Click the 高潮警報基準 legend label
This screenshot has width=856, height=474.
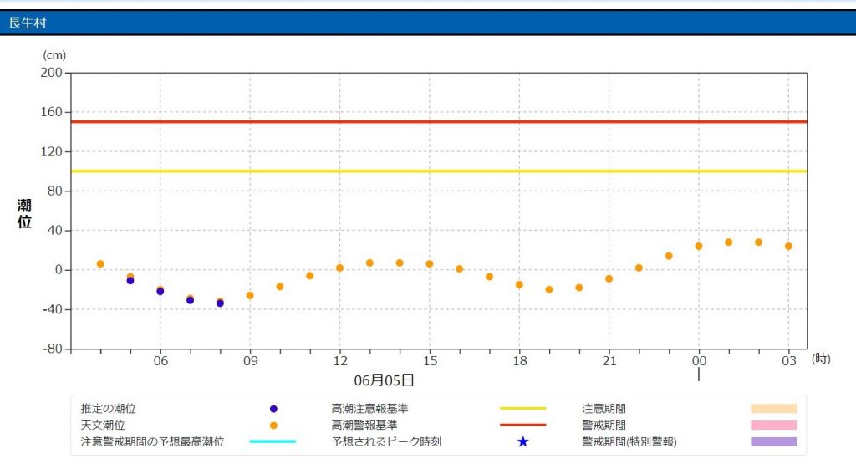coord(364,425)
